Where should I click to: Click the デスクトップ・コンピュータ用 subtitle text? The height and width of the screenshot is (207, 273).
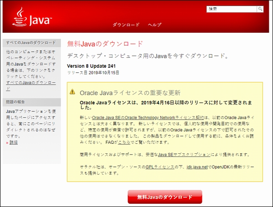click(x=147, y=56)
